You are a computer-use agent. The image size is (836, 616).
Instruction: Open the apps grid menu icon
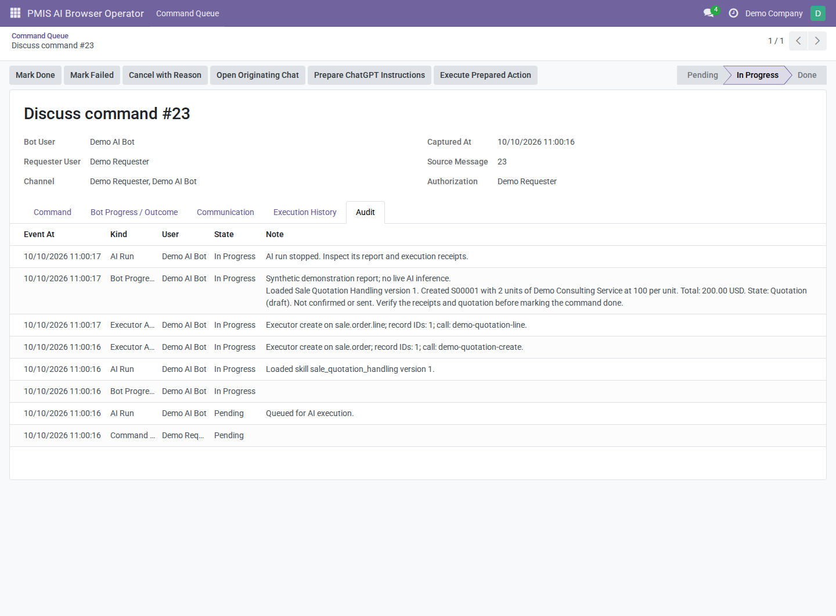coord(16,13)
